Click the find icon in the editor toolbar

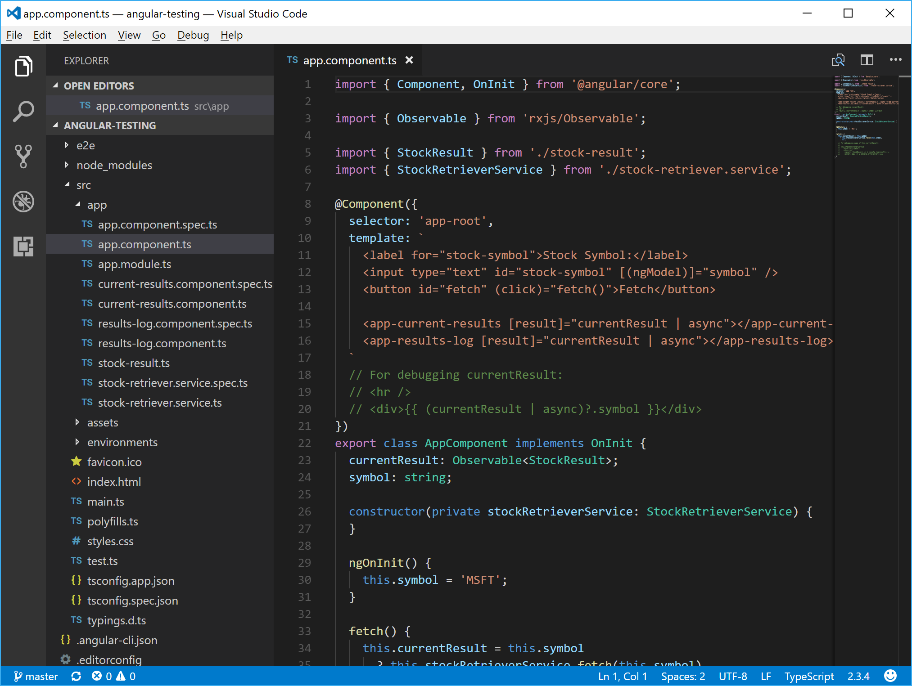(x=839, y=60)
